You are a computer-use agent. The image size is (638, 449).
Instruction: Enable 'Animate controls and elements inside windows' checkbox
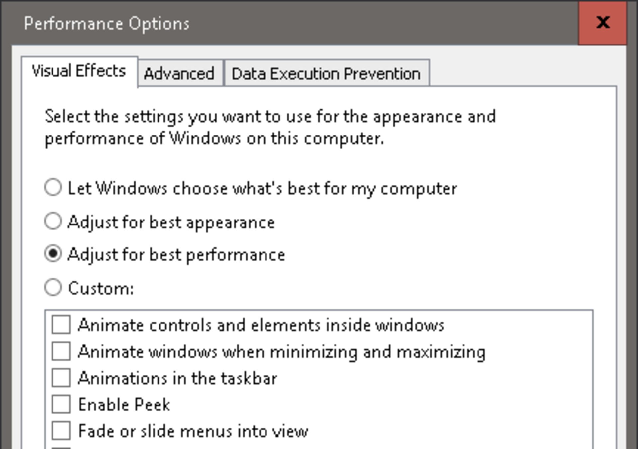coord(61,325)
